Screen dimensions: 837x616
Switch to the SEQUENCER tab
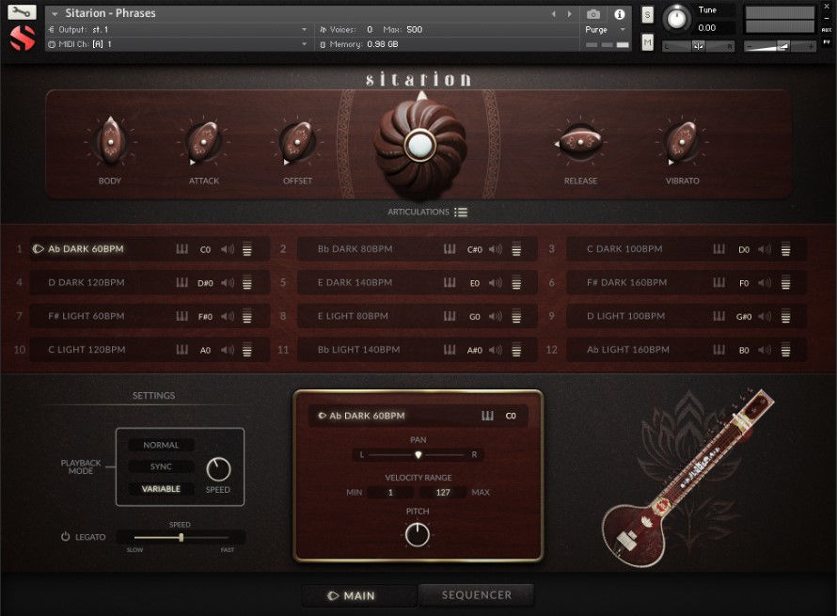[478, 594]
